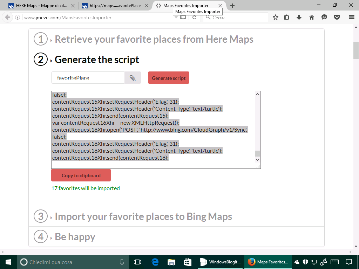Close the Maps Favorites Importer tab
This screenshot has width=359, height=269.
click(x=220, y=6)
